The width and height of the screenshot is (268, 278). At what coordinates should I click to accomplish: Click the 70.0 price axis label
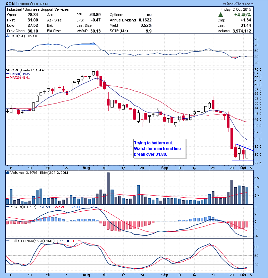point(258,70)
